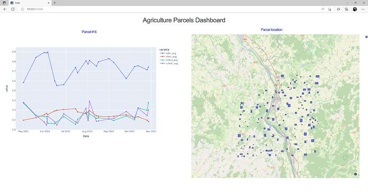Click the 'Parcel location' map title

271,29
